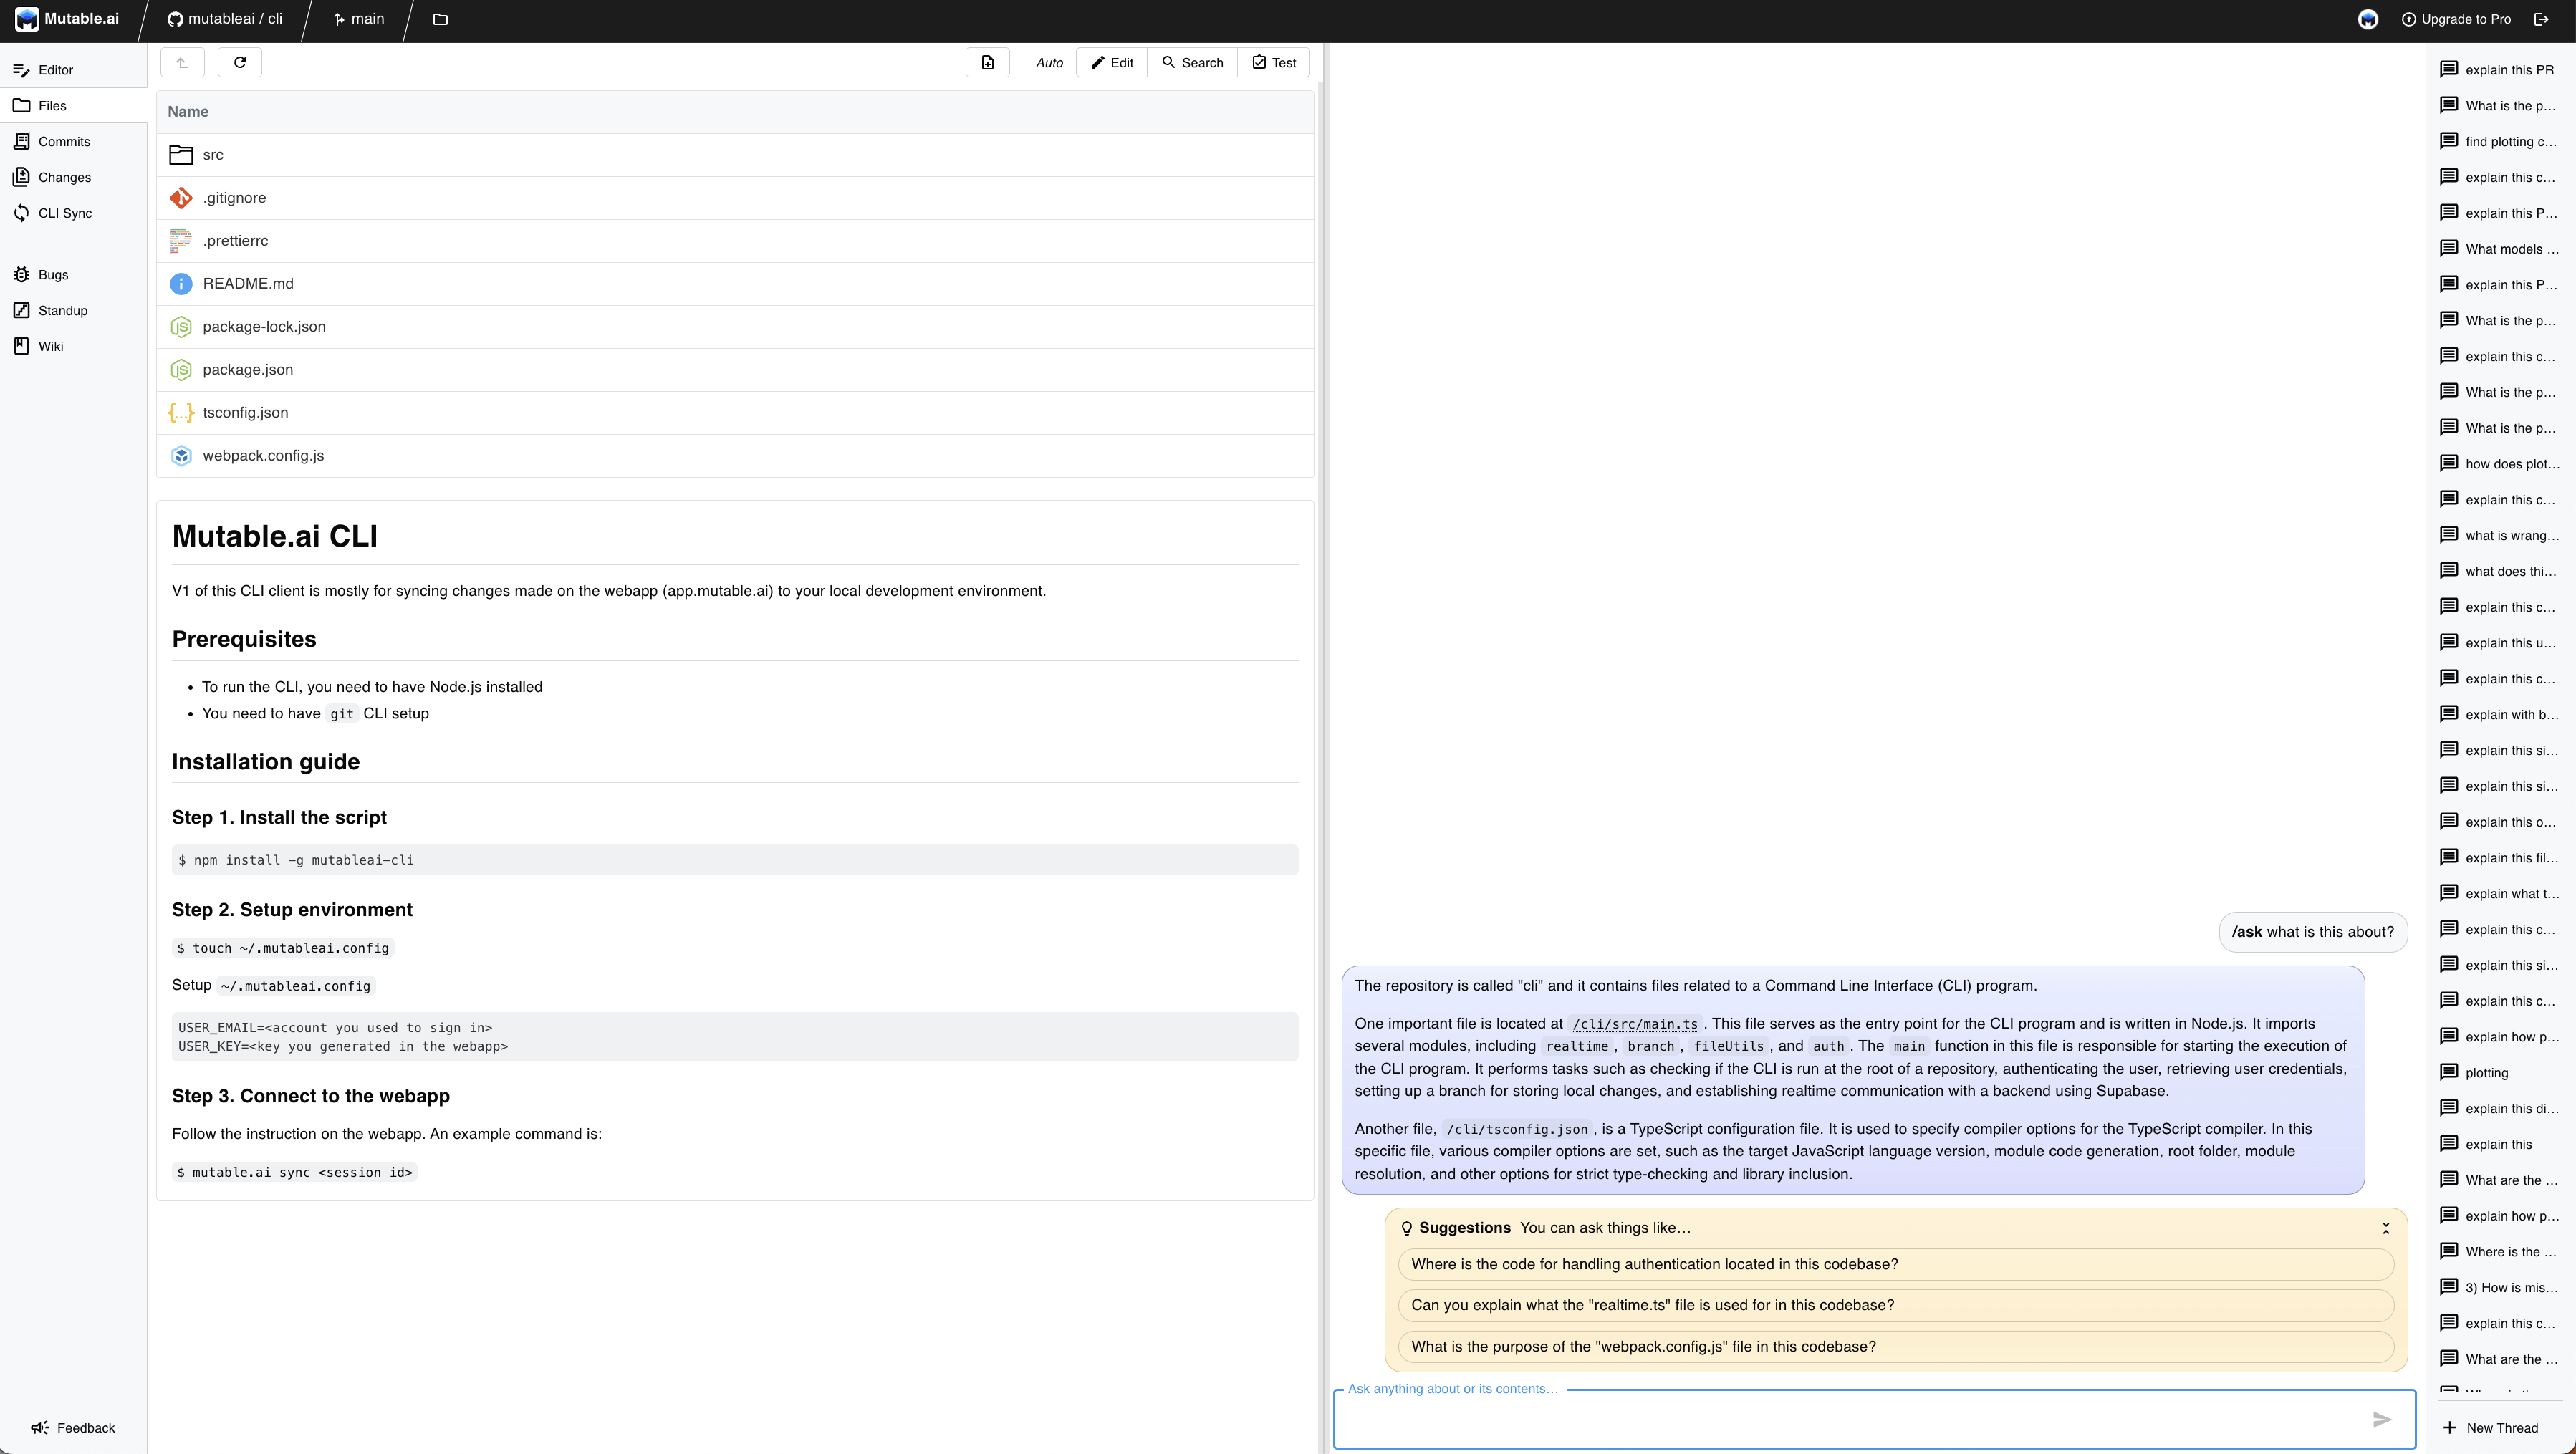Open the src folder
The image size is (2576, 1454).
(735, 155)
